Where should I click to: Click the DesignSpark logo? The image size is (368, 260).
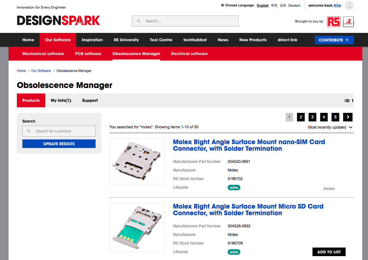(58, 20)
